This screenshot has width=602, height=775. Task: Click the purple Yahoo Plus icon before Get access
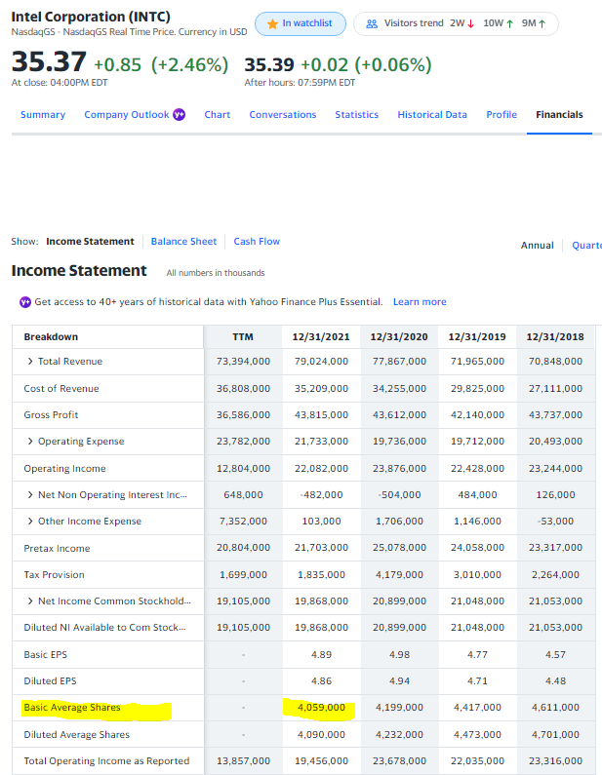pyautogui.click(x=24, y=302)
